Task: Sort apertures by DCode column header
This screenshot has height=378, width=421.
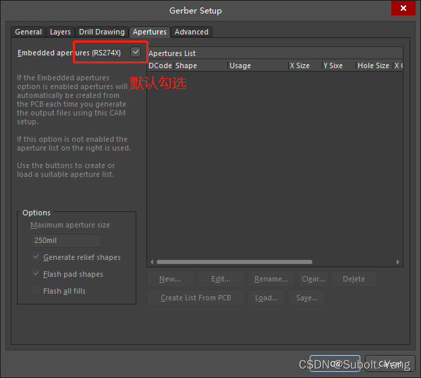Action: 160,65
